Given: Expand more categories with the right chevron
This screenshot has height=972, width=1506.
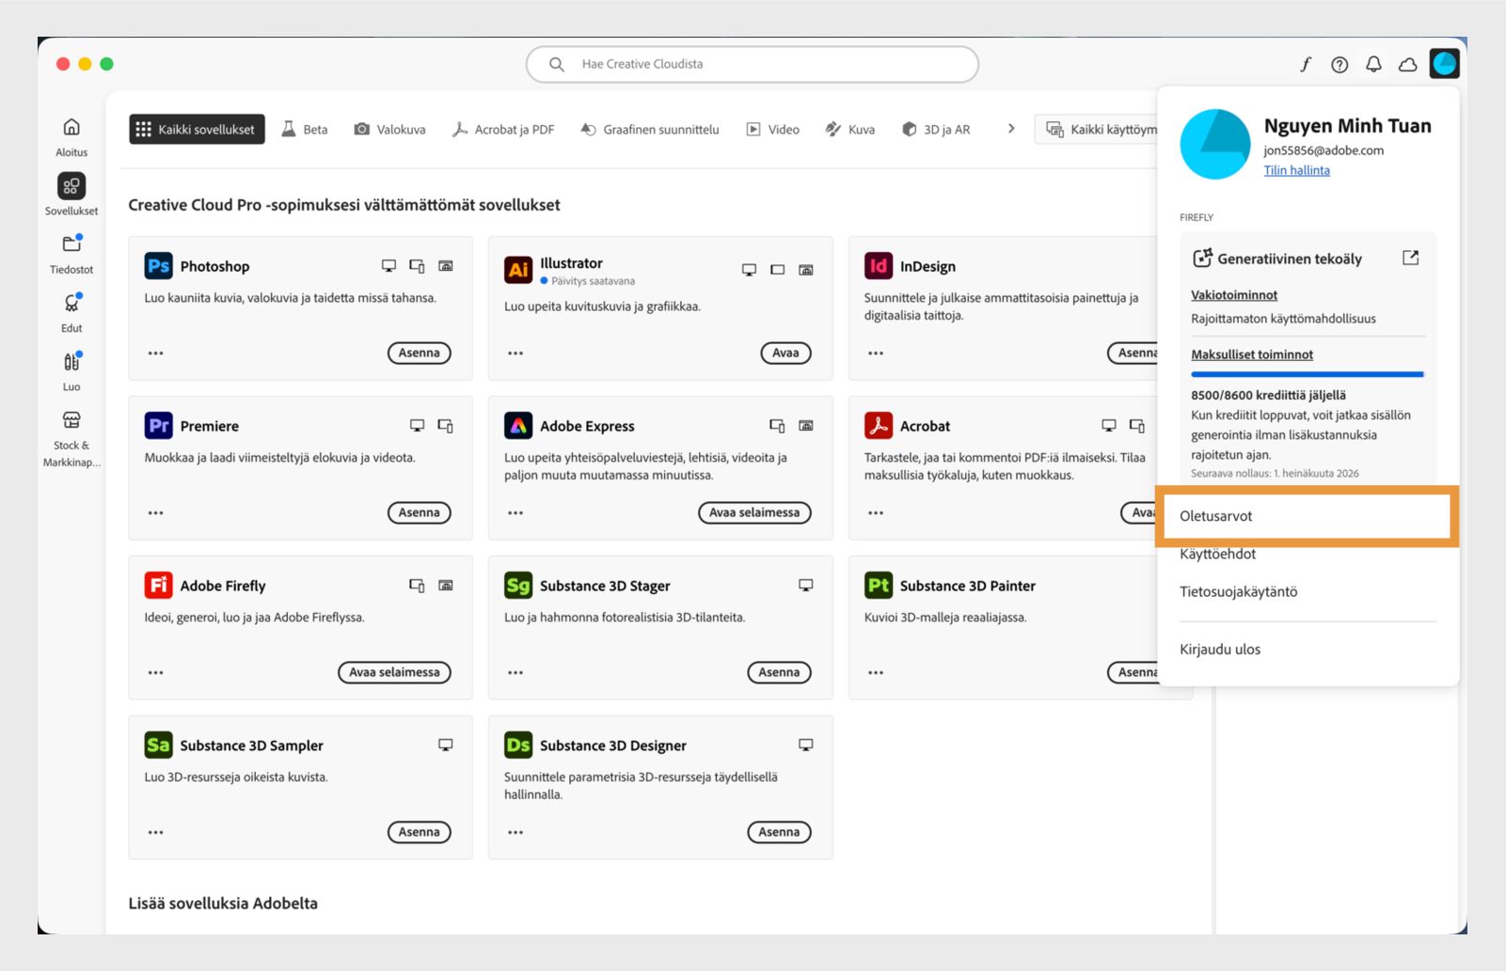Looking at the screenshot, I should point(1011,129).
